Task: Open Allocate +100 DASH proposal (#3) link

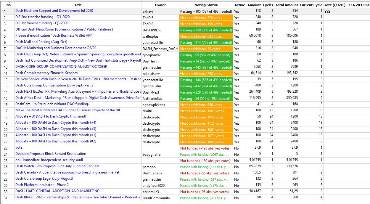Action: [56, 129]
